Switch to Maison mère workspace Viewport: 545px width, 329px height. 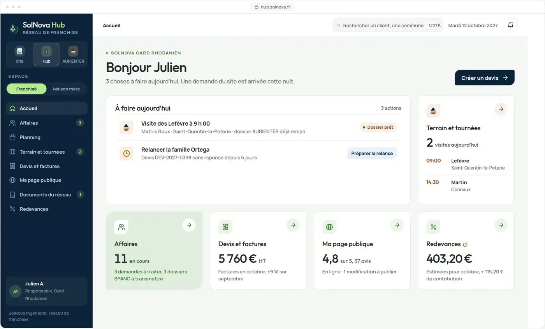point(66,89)
